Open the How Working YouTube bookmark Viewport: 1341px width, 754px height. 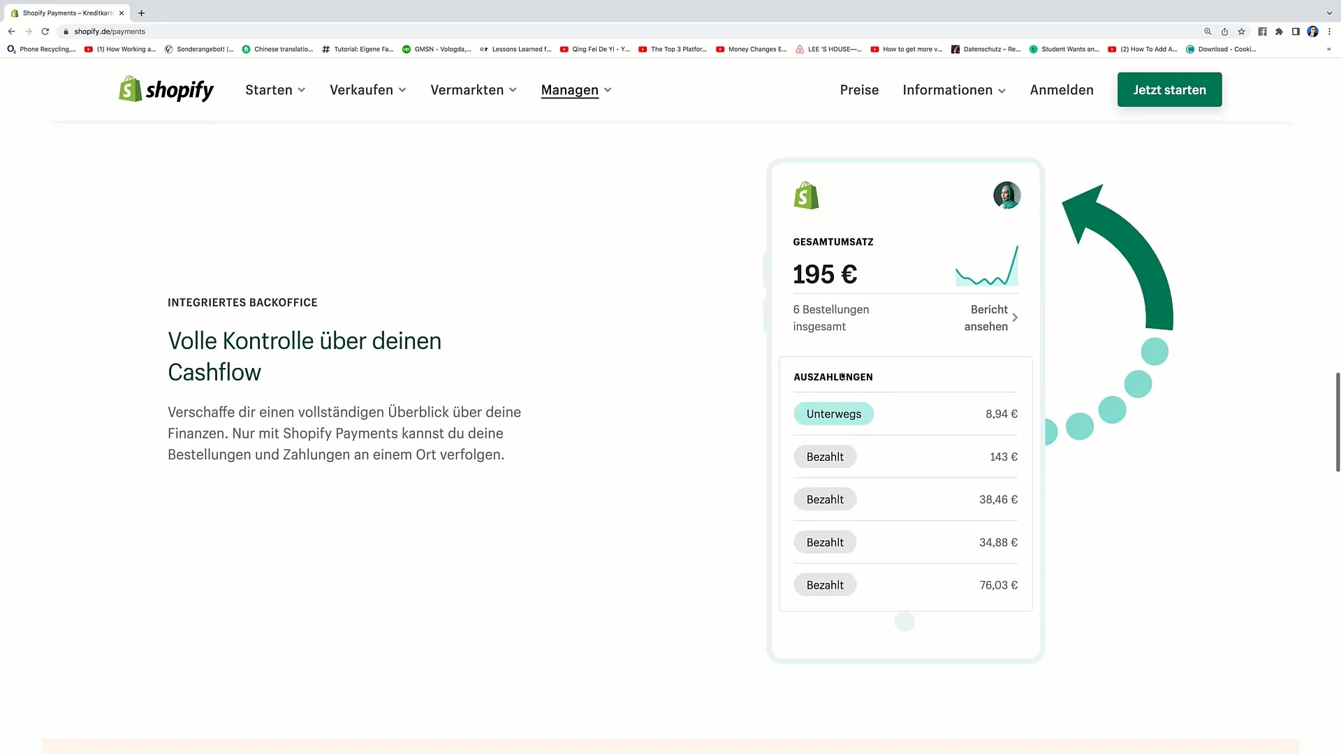[x=120, y=49]
